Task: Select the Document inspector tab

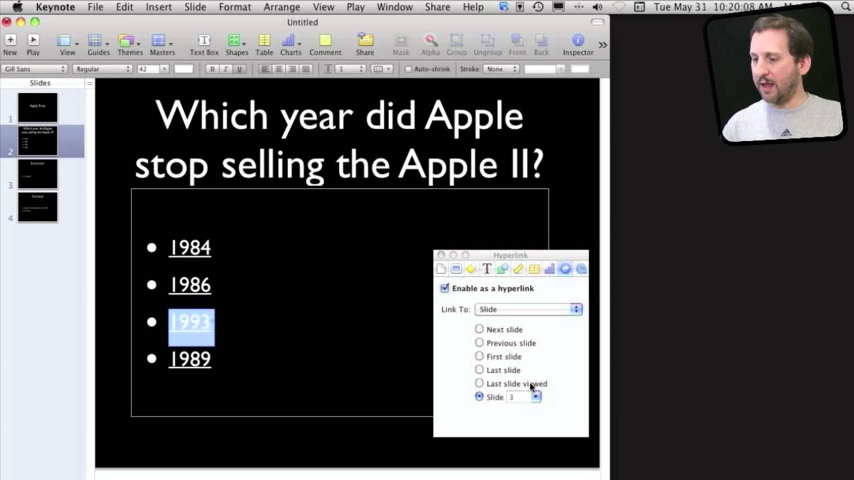Action: tap(441, 269)
